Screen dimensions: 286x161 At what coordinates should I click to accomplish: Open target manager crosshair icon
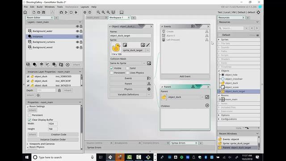(x=258, y=13)
